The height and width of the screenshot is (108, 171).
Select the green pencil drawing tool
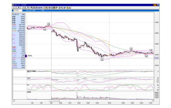[x=59, y=8]
